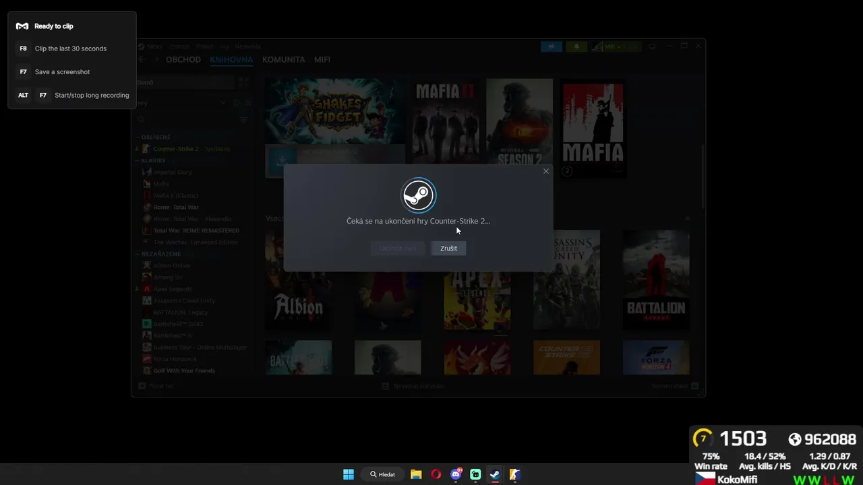863x485 pixels.
Task: Open Opera browser from the taskbar
Action: pyautogui.click(x=436, y=474)
